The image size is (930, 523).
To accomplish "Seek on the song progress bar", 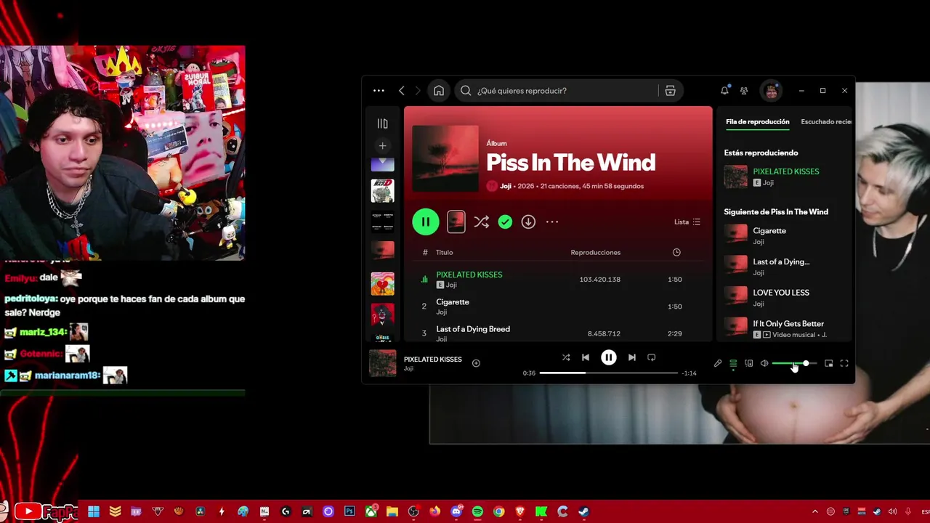I will (x=608, y=373).
